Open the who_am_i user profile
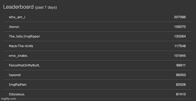 pyautogui.click(x=17, y=17)
